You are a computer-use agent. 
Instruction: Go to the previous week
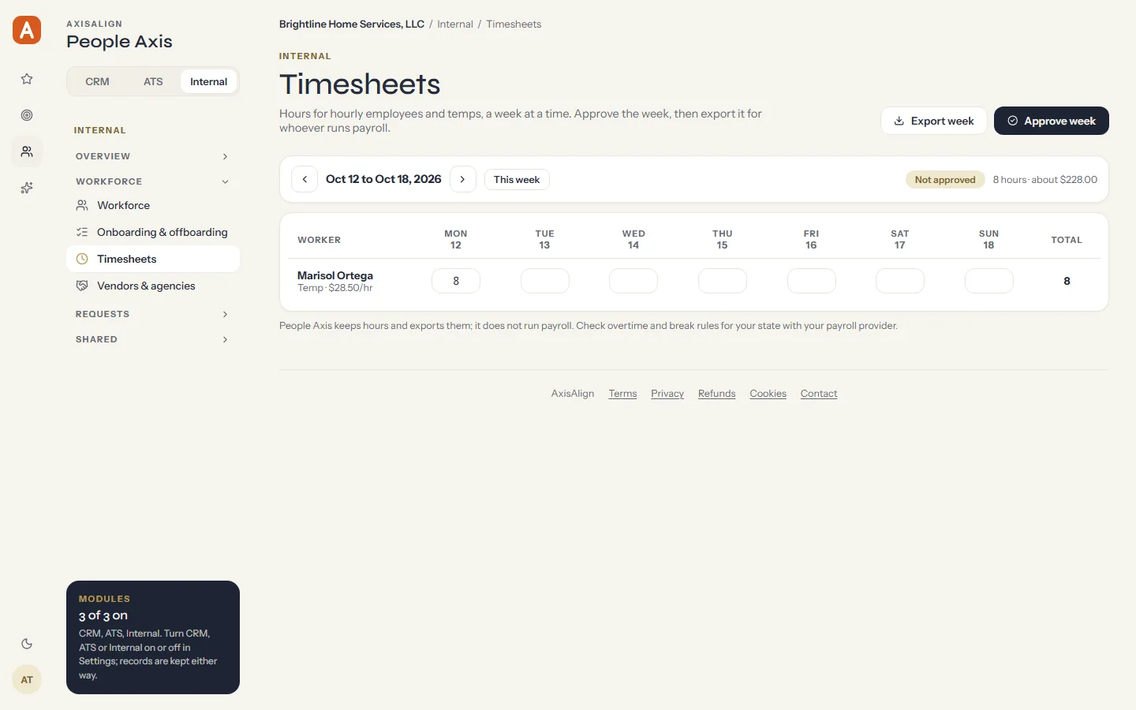point(305,179)
